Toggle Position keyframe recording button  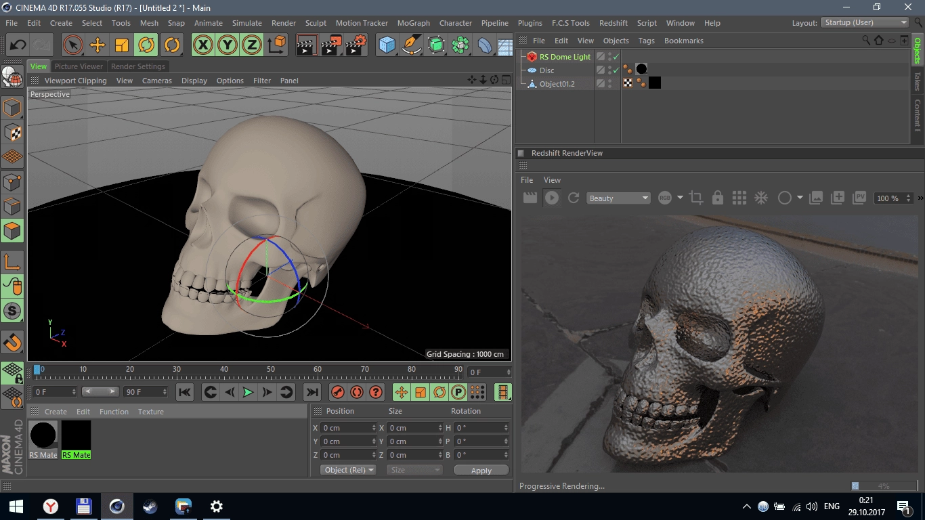402,392
